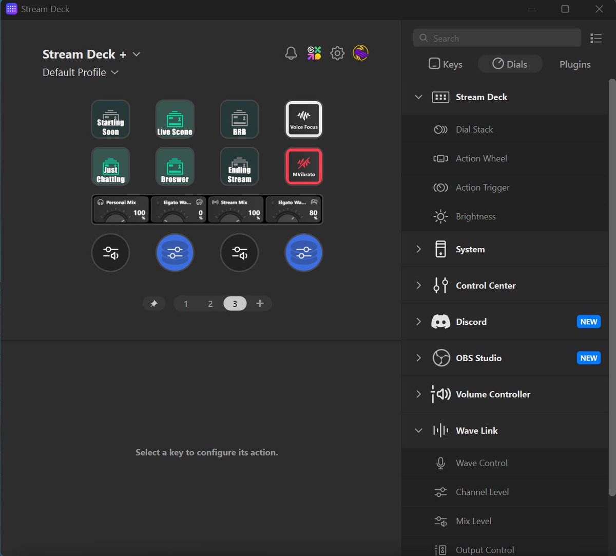Pin the current page
This screenshot has width=616, height=556.
154,304
